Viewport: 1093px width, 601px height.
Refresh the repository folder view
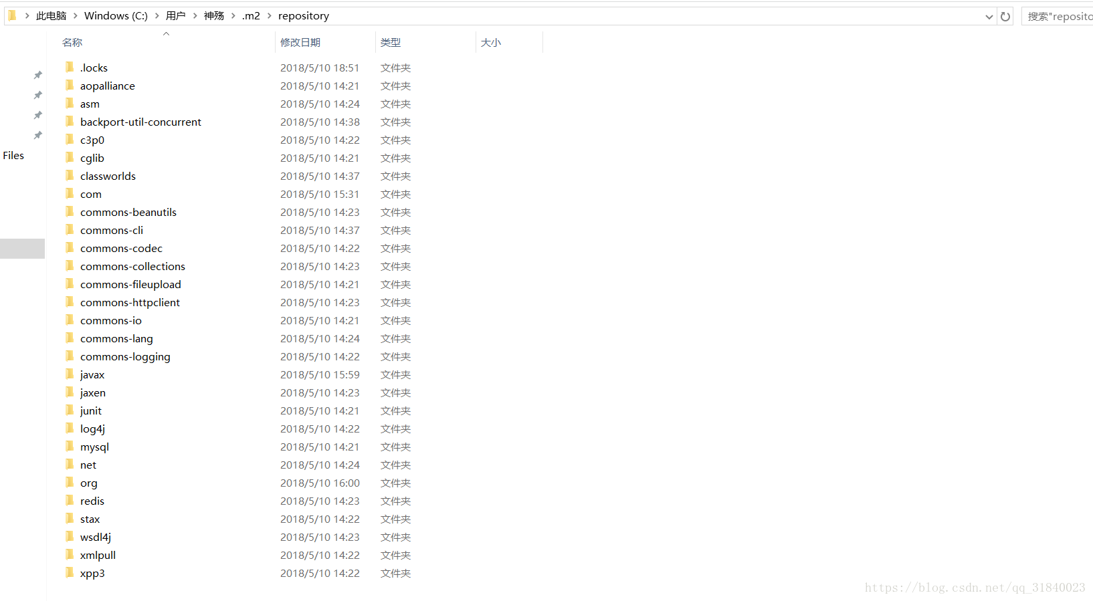point(1005,16)
